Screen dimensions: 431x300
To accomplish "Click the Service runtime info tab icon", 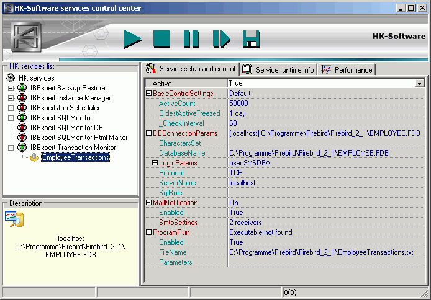I will point(247,69).
